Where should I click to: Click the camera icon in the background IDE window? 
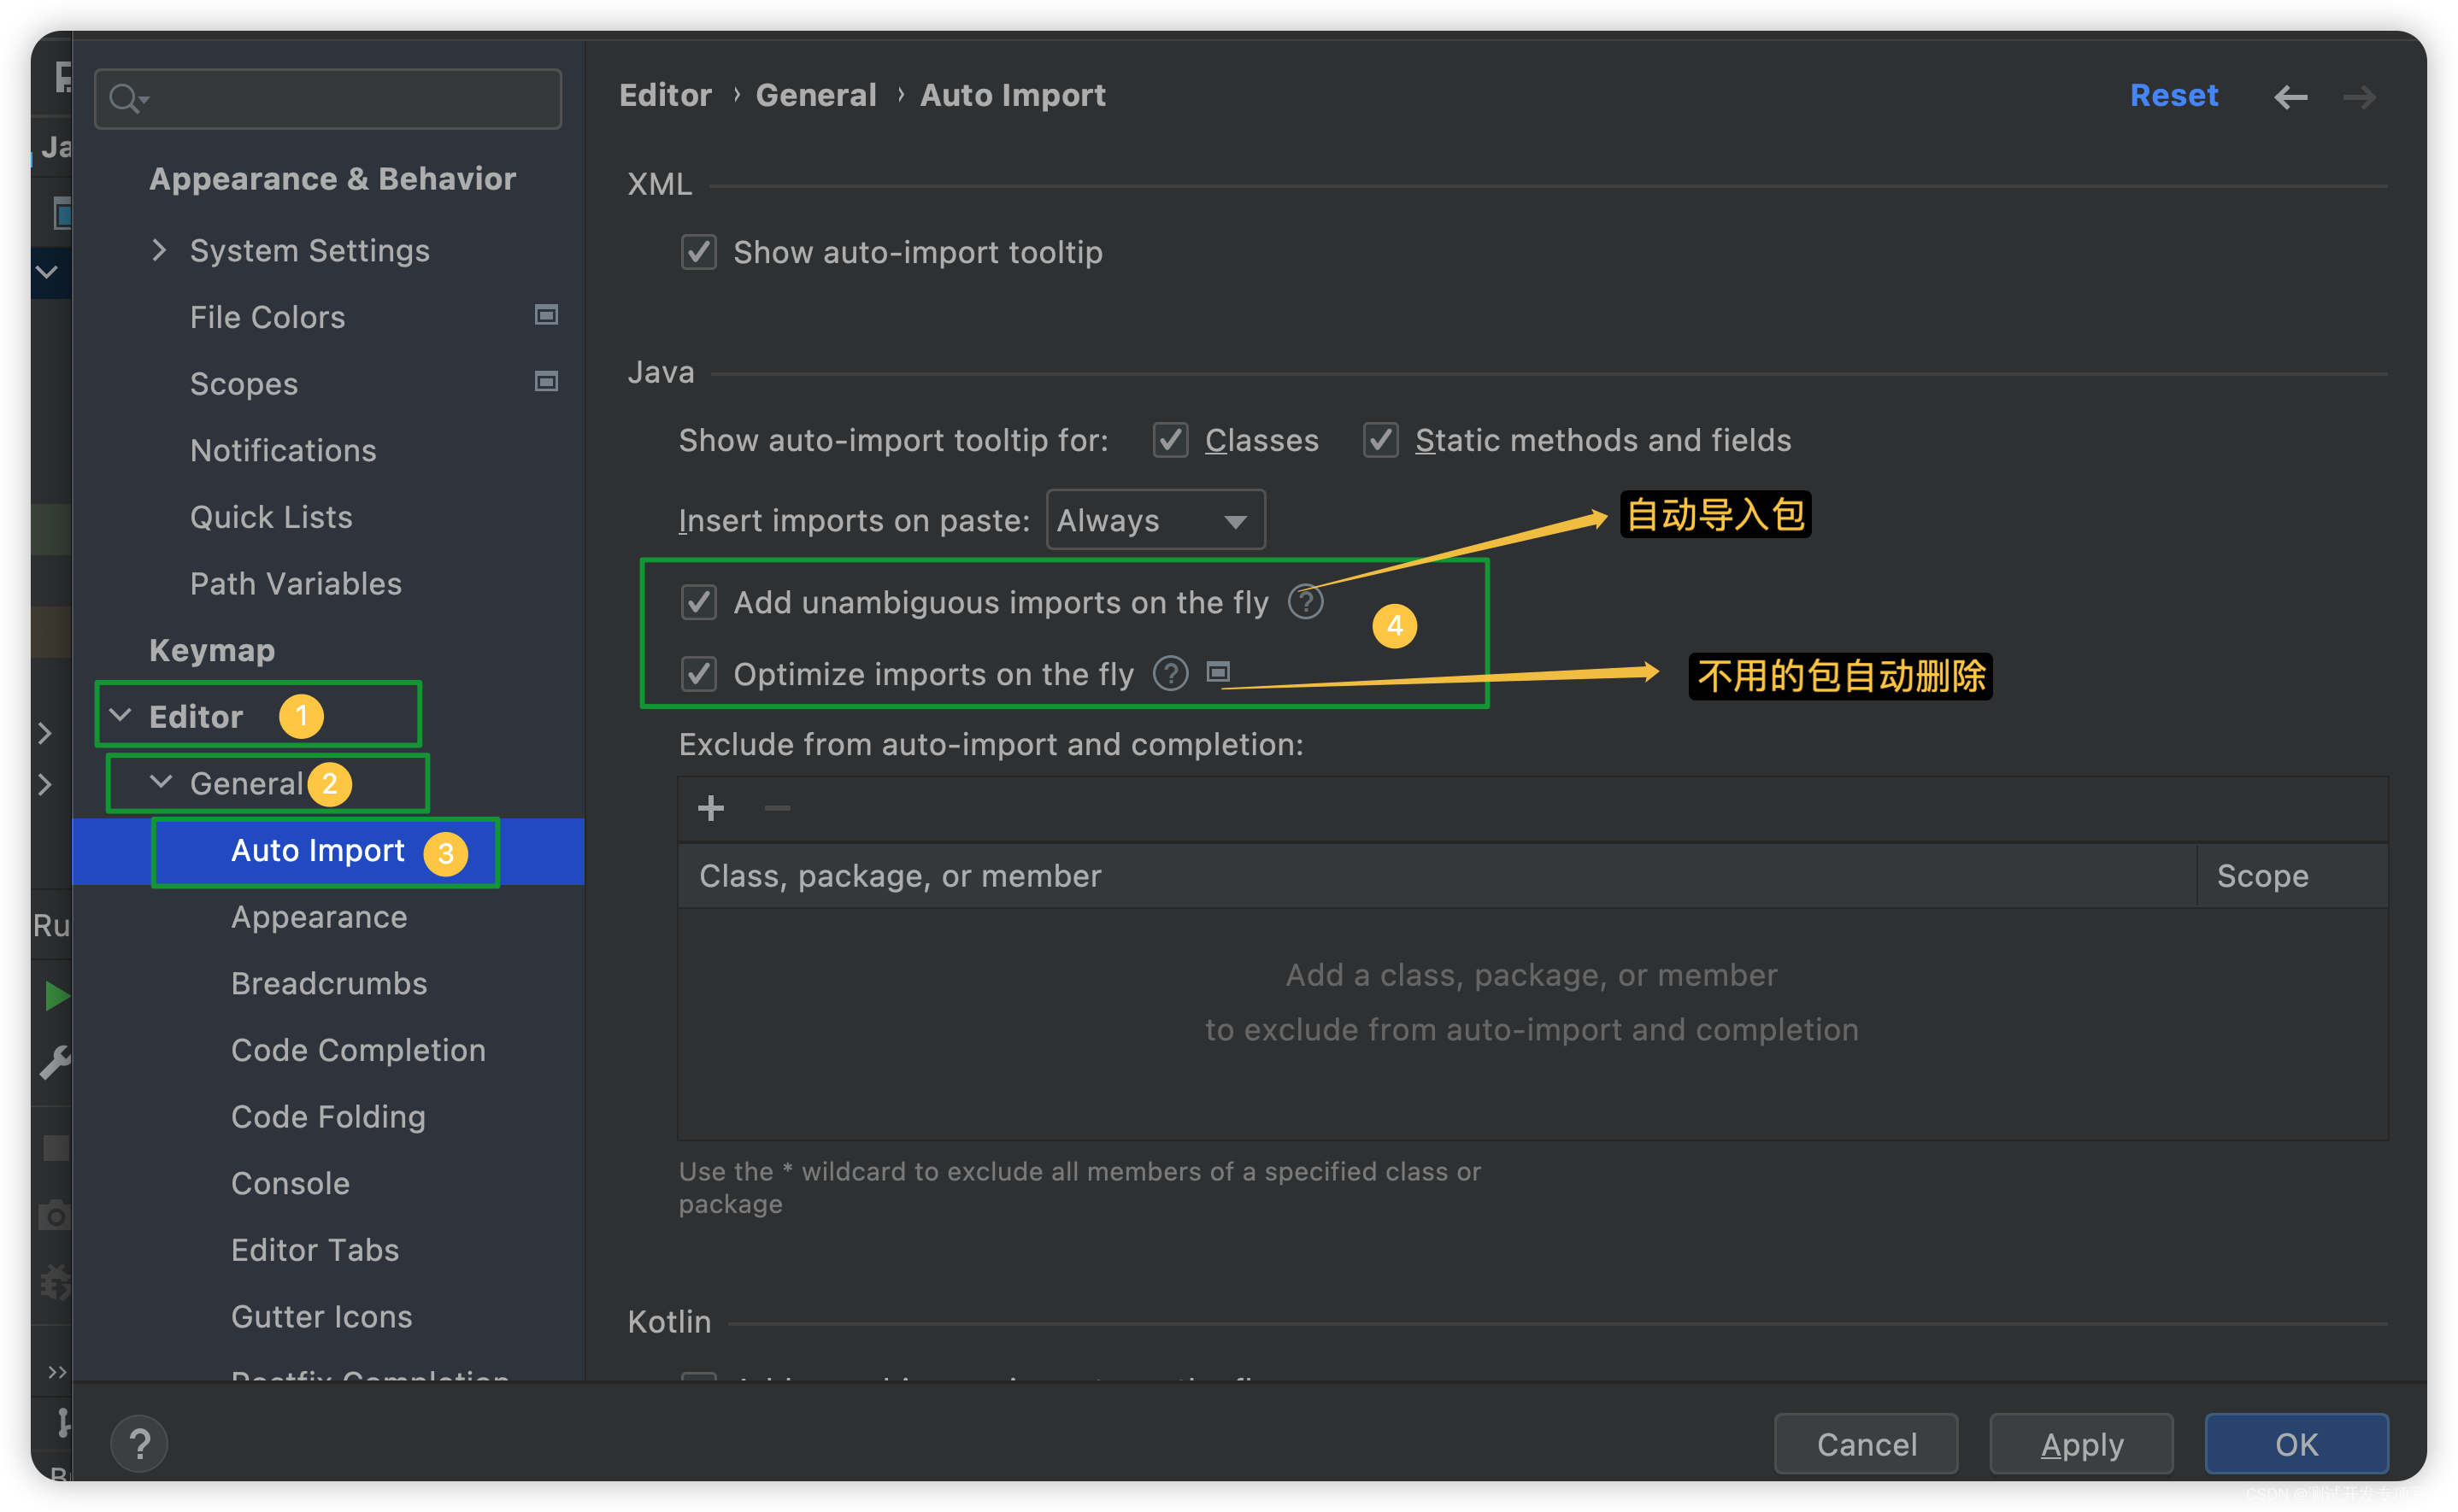55,1215
